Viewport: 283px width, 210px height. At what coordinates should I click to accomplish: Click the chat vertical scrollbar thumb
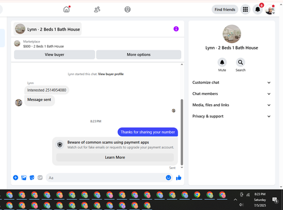click(x=182, y=132)
